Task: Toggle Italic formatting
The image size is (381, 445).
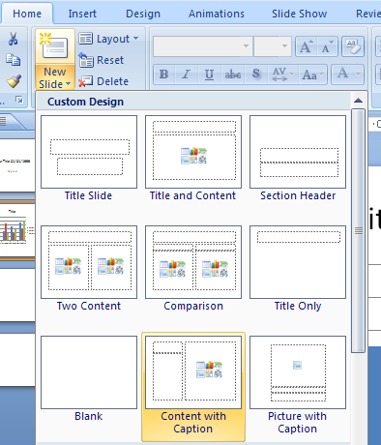Action: (186, 74)
